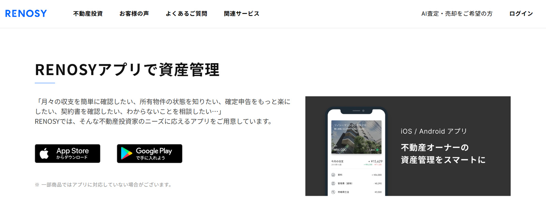Click the RENOSYアプリで資産管理 heading
Image resolution: width=546 pixels, height=215 pixels.
pyautogui.click(x=127, y=70)
